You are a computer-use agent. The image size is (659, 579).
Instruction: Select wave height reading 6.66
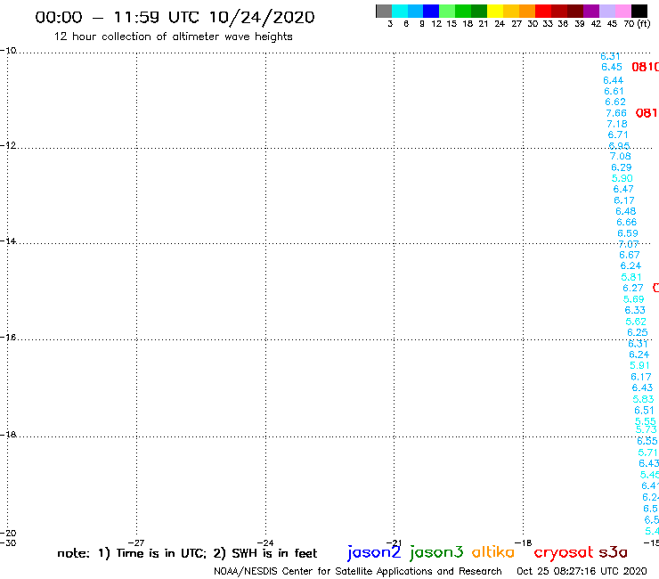tap(627, 222)
